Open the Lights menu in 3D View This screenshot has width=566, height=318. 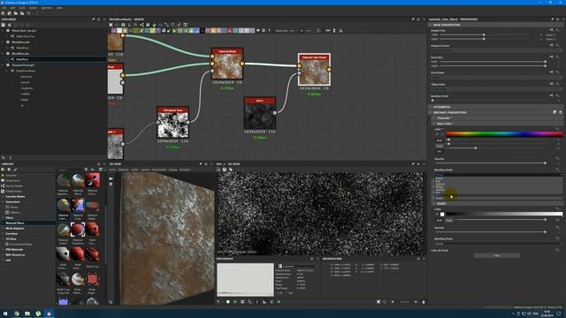click(134, 170)
